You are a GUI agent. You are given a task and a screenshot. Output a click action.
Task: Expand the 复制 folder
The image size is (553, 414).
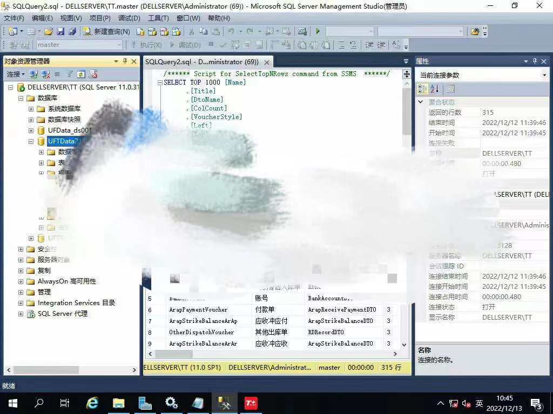click(21, 271)
